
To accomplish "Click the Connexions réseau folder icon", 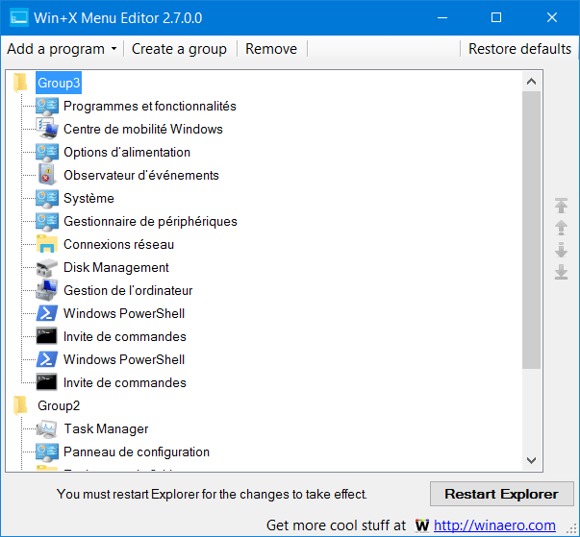I will [47, 244].
